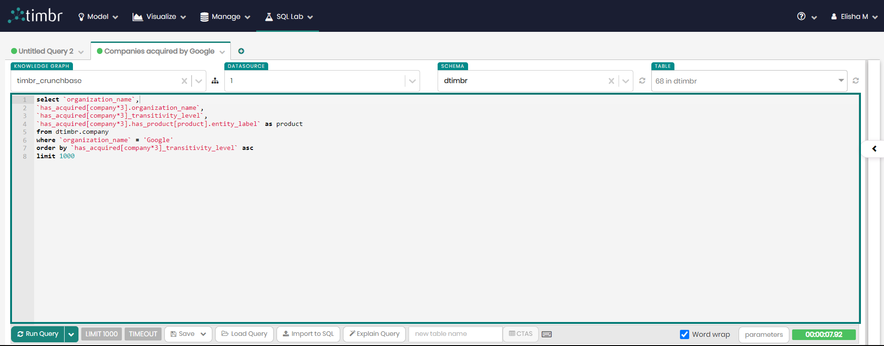
Task: Expand Untitled Query 2 tab options chevron
Action: 81,52
